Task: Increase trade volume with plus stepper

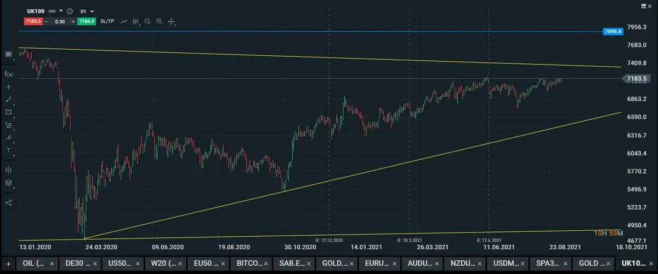Action: coord(73,21)
